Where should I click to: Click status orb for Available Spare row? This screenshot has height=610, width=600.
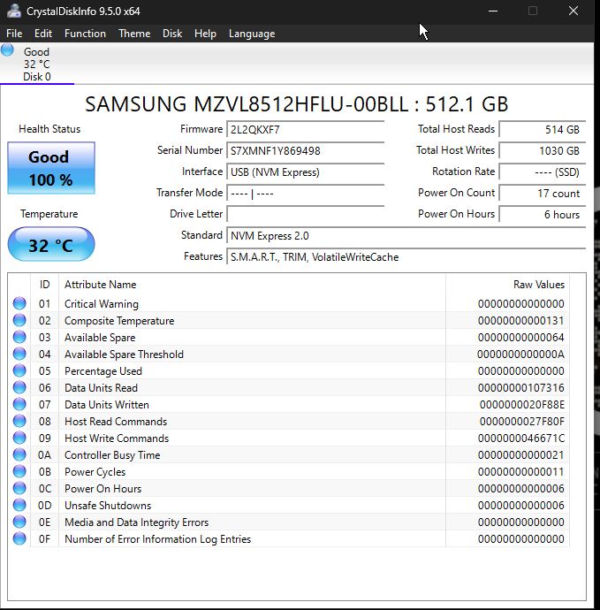coord(19,337)
